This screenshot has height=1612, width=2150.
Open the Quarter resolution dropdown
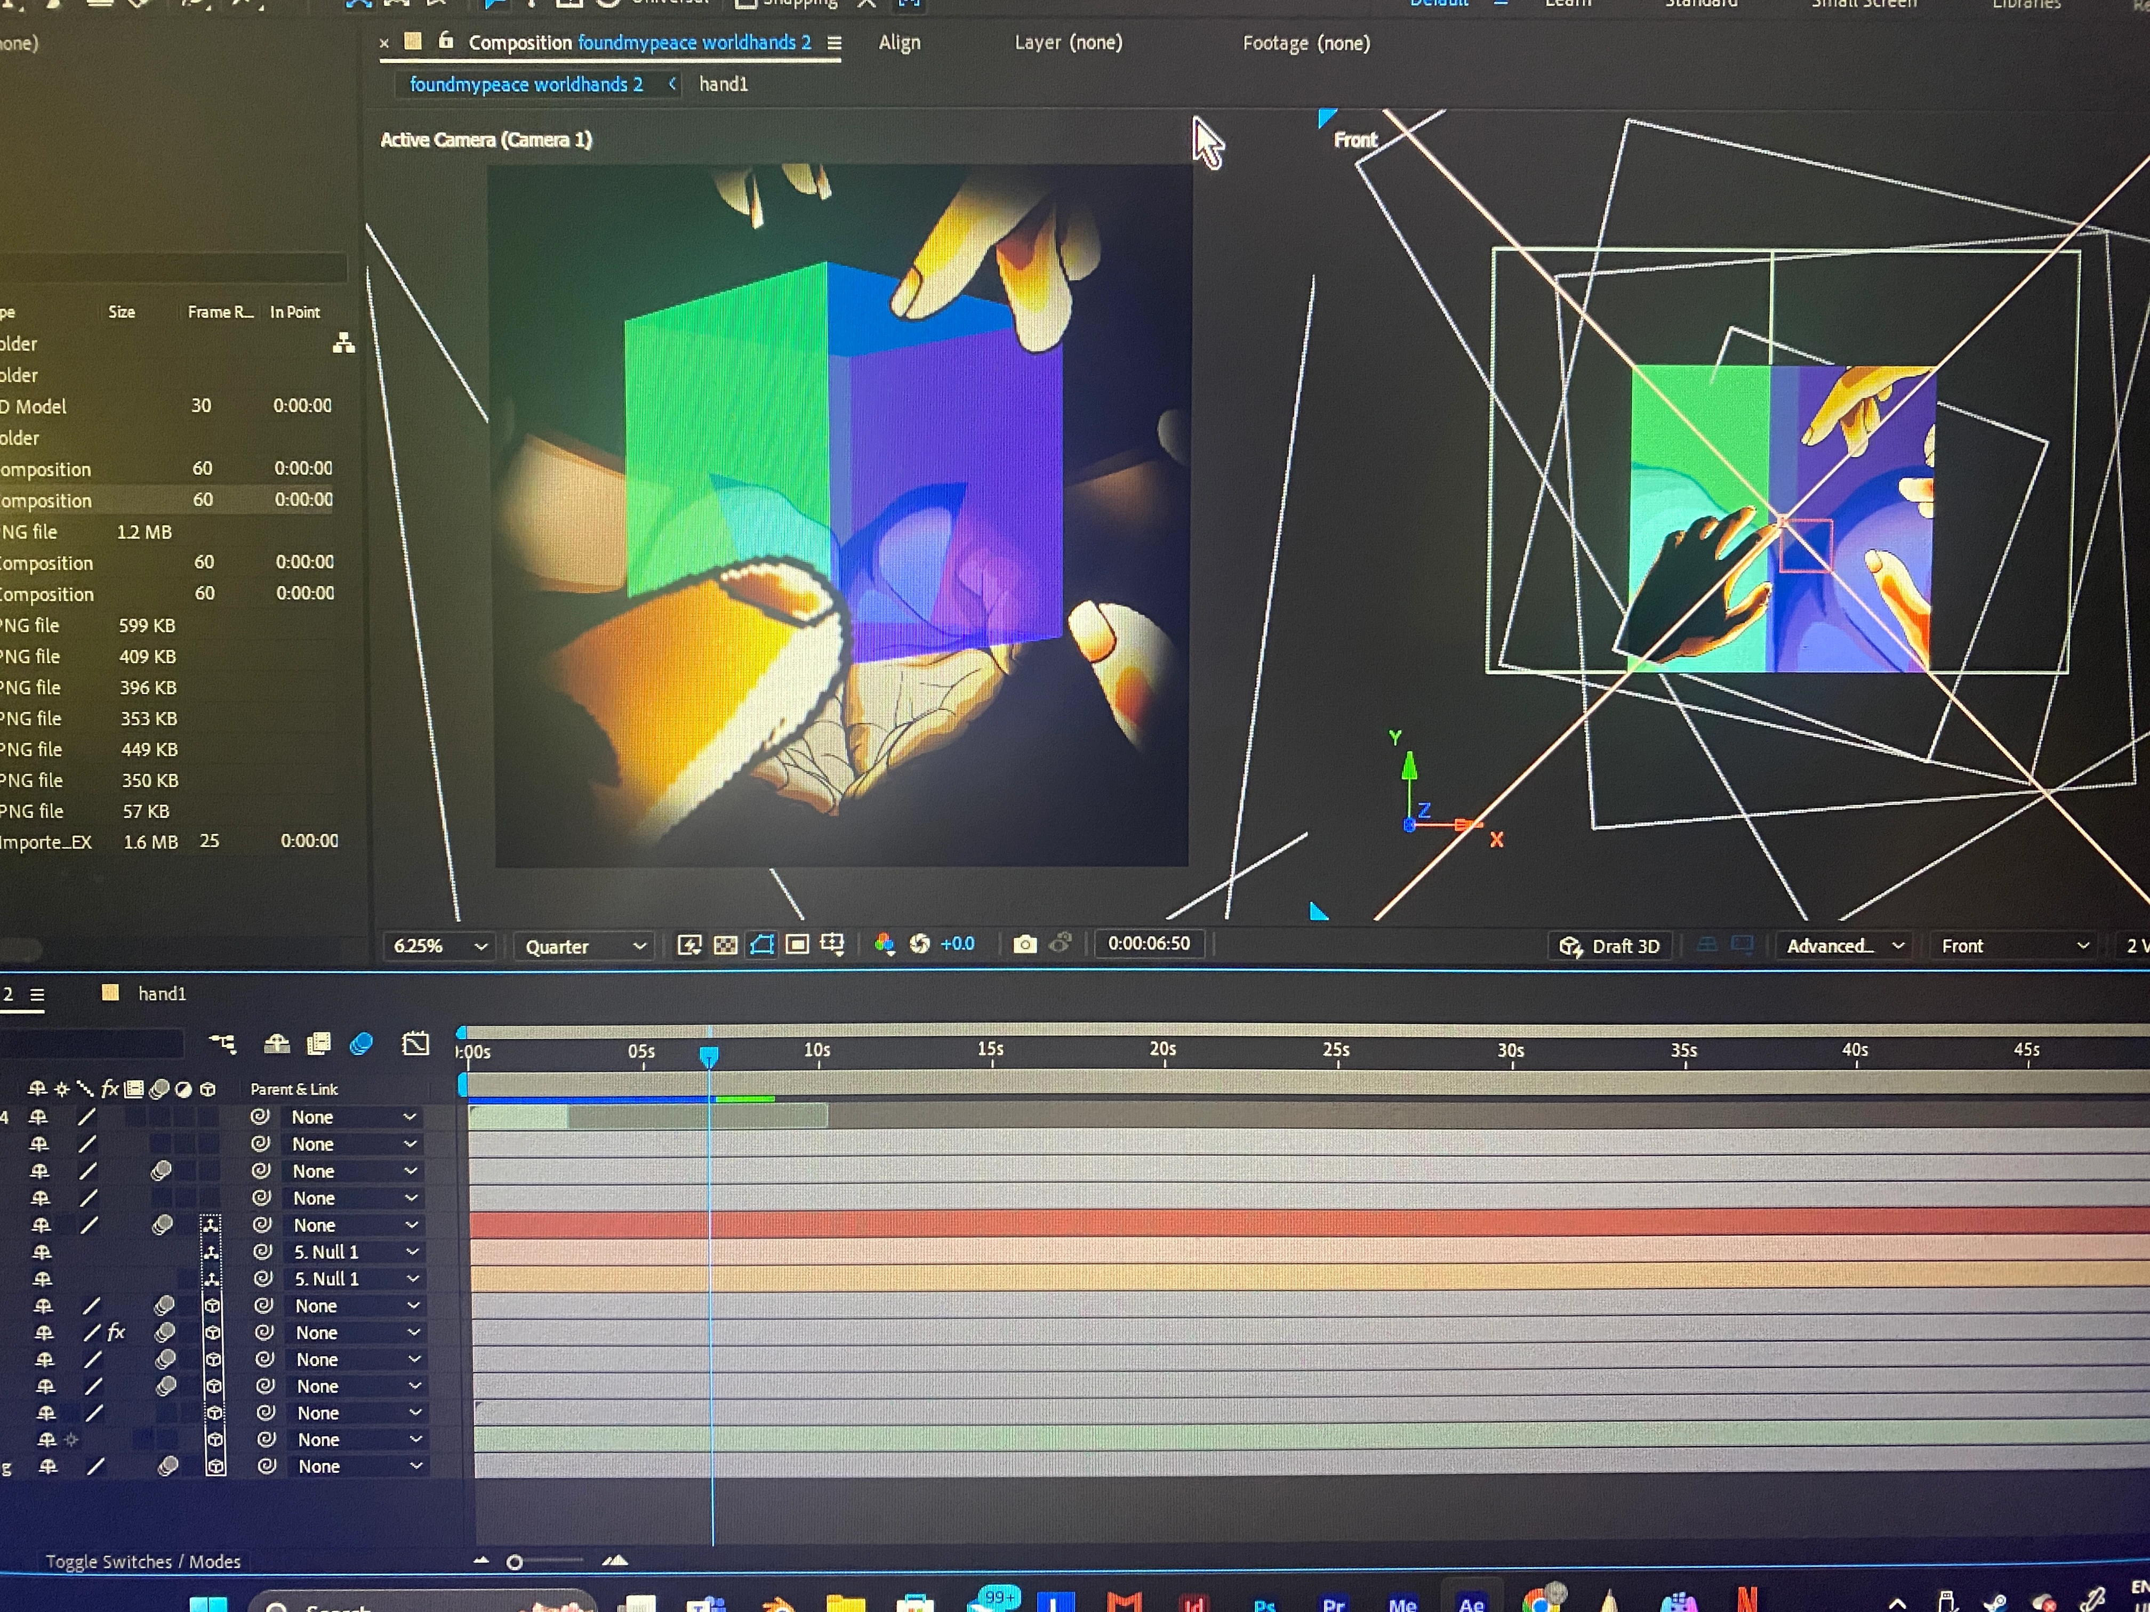click(x=584, y=946)
